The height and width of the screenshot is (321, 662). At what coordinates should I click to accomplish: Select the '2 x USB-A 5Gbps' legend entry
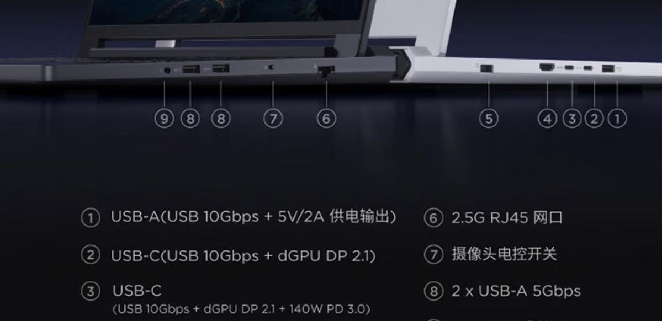pos(516,291)
